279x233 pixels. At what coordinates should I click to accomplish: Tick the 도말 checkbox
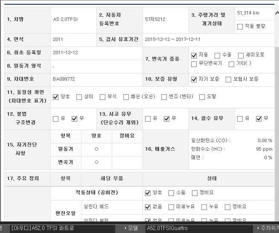pyautogui.click(x=202, y=97)
